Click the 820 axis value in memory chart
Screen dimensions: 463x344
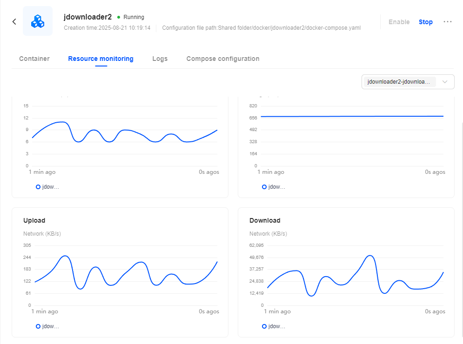tap(253, 106)
